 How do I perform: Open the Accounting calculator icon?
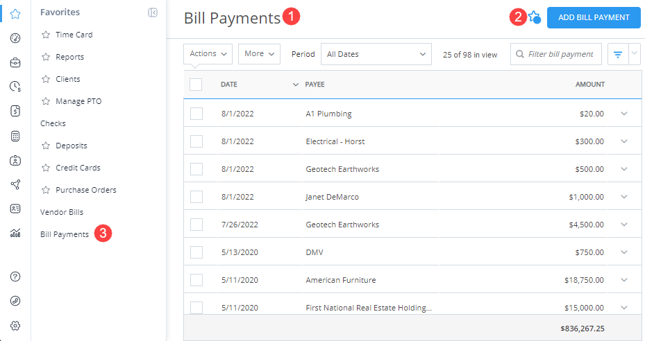tap(15, 136)
